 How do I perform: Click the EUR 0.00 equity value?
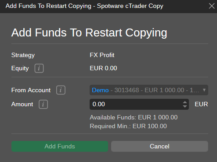(103, 68)
